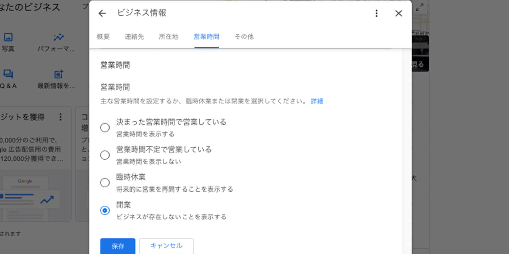Click the キャンセル cancel button

(x=166, y=246)
